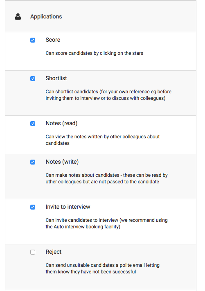
Task: Disable the Notes (read) checkbox
Action: click(x=33, y=124)
